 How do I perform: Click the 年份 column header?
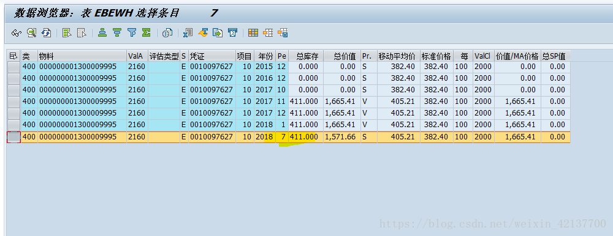(x=265, y=56)
